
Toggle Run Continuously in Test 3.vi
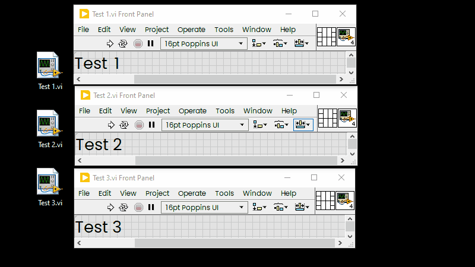pos(123,207)
